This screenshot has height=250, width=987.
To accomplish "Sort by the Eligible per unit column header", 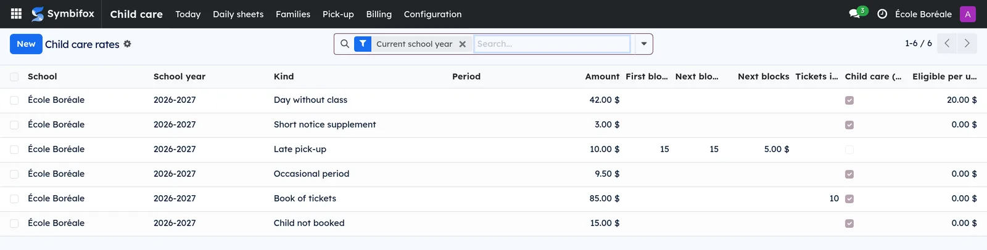I will coord(944,76).
